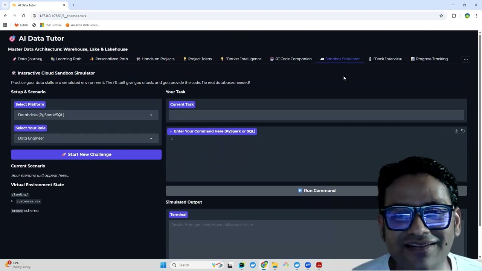Start New Challenge

86,154
